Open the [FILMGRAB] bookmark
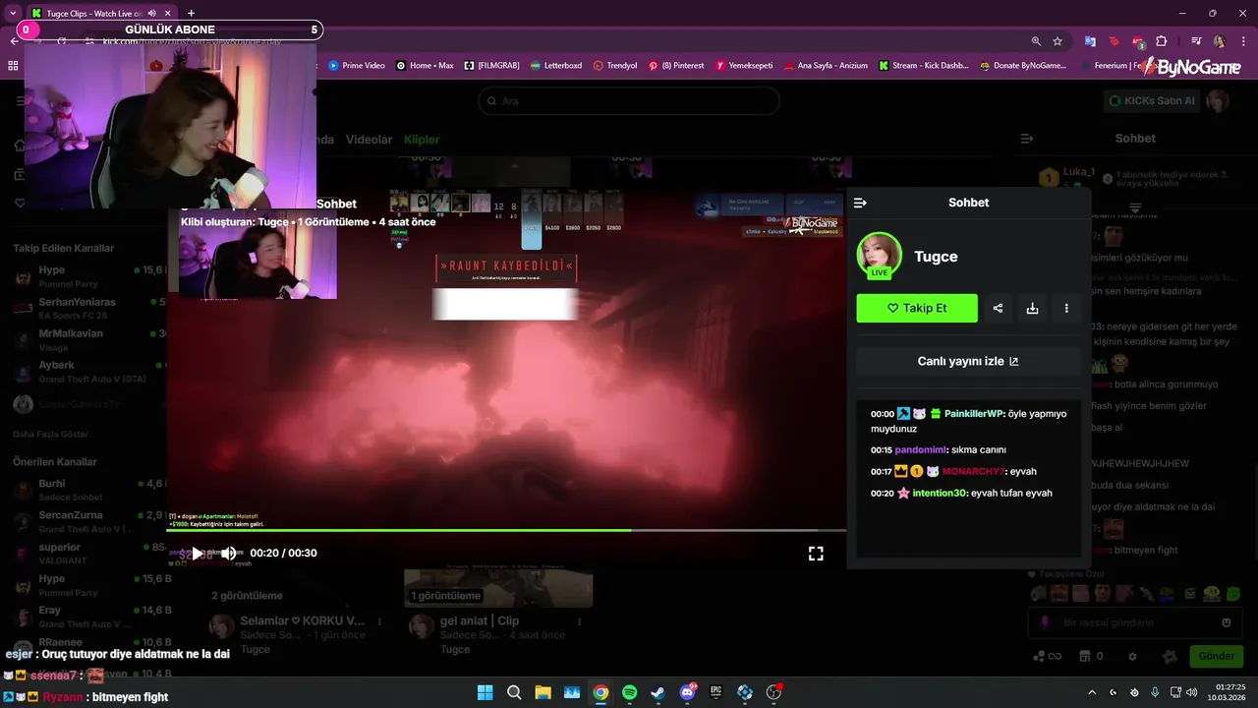 click(x=491, y=66)
